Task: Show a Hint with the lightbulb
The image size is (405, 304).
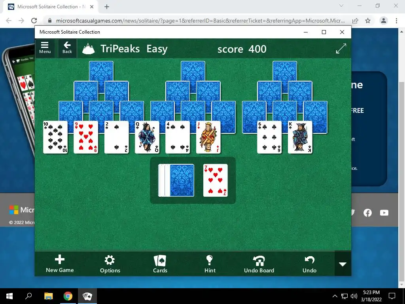Action: tap(210, 264)
